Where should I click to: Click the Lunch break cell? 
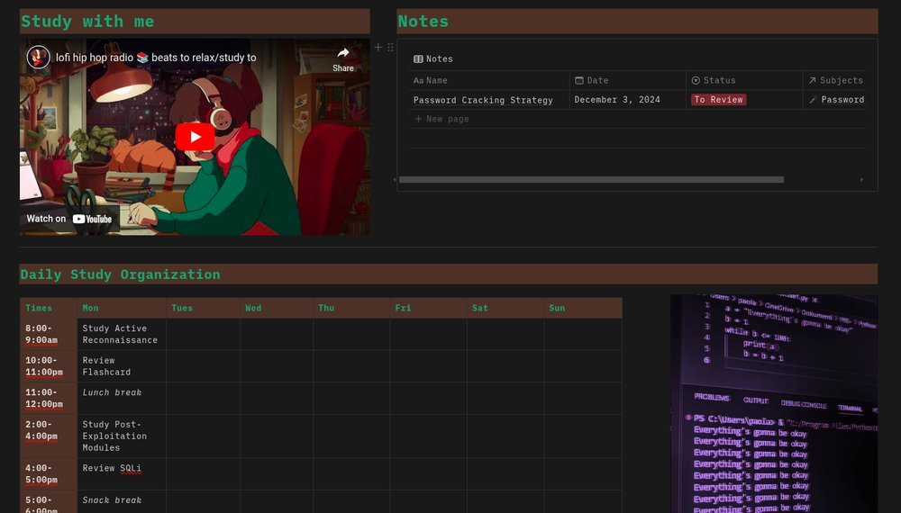click(x=122, y=398)
